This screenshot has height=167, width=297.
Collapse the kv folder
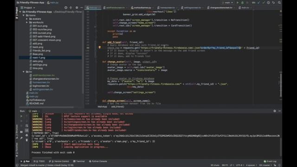pos(24,72)
